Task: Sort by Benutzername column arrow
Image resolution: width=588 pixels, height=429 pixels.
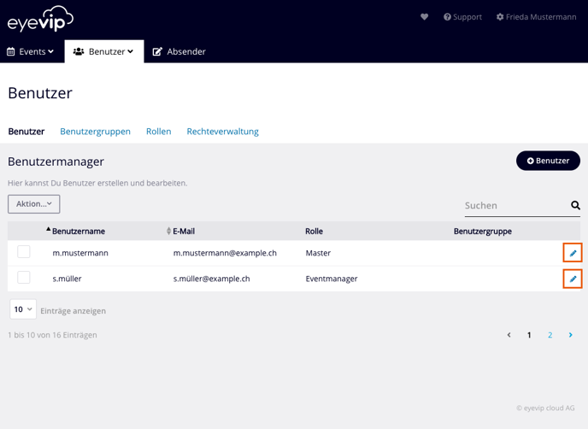Action: (x=49, y=231)
